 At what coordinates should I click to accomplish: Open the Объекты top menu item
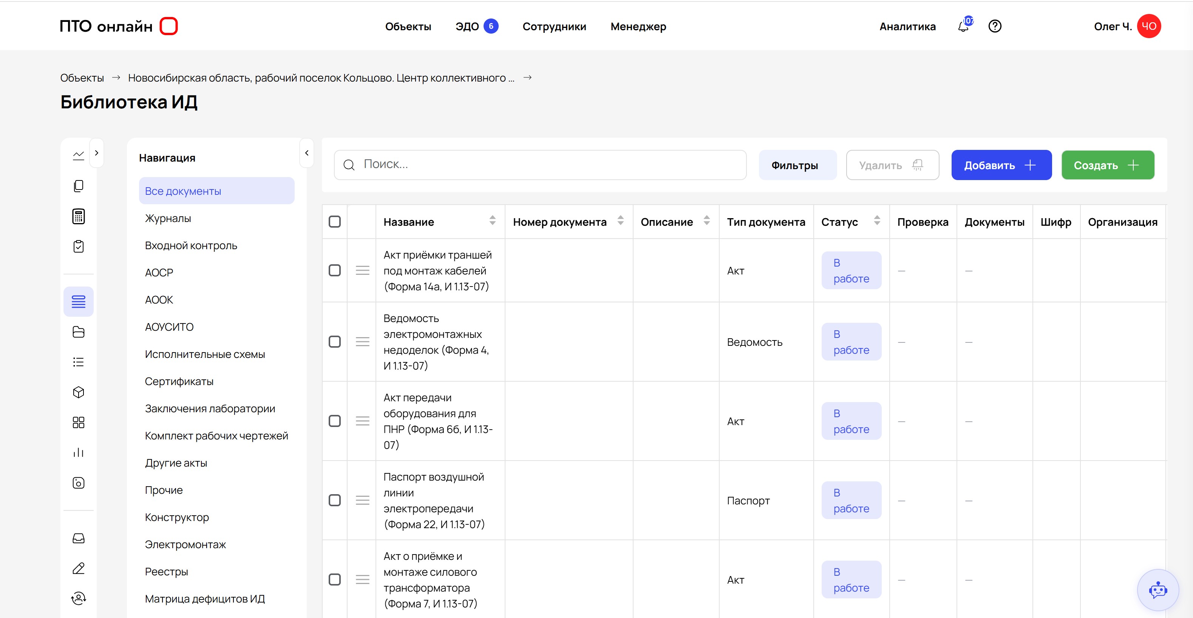[x=408, y=26]
